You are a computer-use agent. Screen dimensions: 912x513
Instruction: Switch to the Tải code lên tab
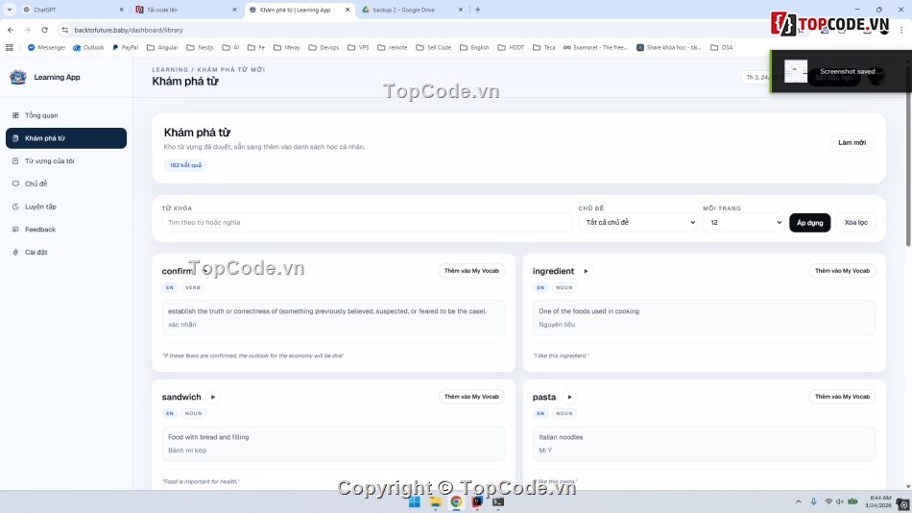[x=185, y=10]
